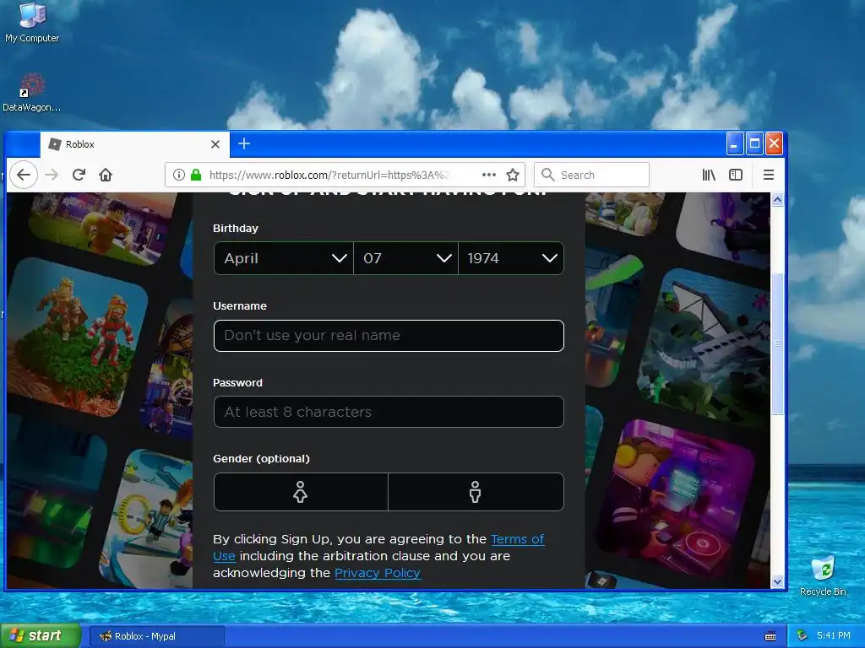Screen dimensions: 865x648
Task: Click the green secure-connection padlock
Action: coord(196,175)
